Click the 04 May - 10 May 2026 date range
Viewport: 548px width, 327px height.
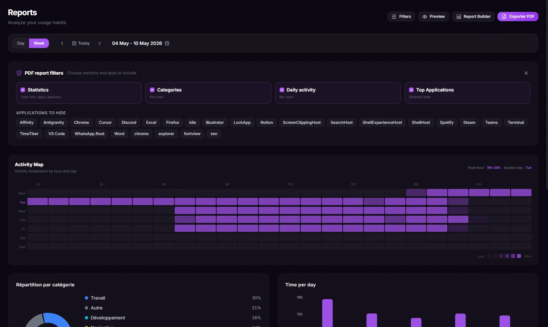(137, 43)
